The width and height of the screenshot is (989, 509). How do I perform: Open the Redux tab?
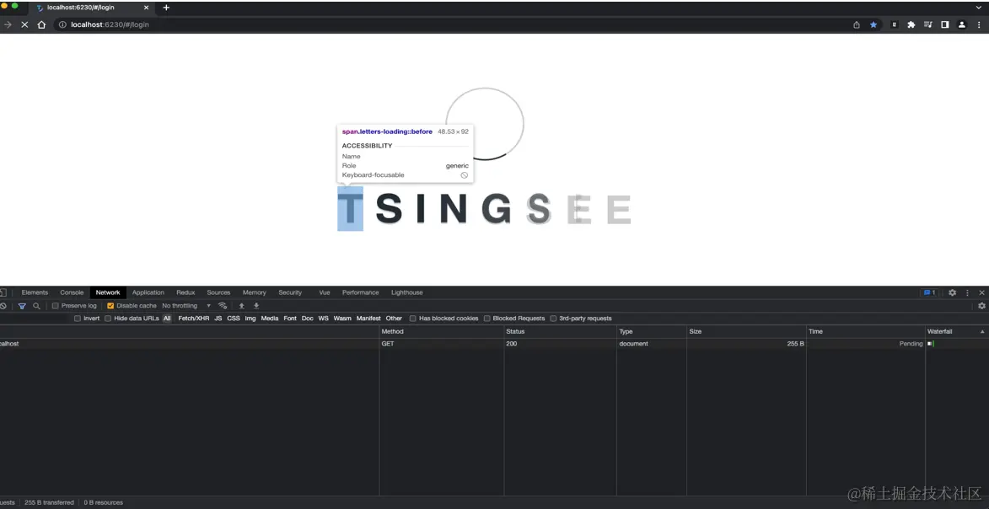pos(185,292)
